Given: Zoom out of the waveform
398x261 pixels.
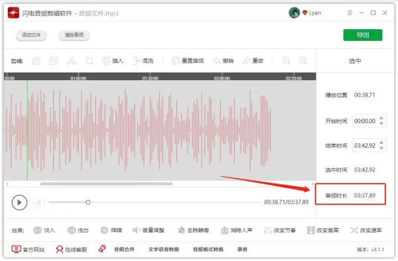Looking at the screenshot, I should 303,61.
